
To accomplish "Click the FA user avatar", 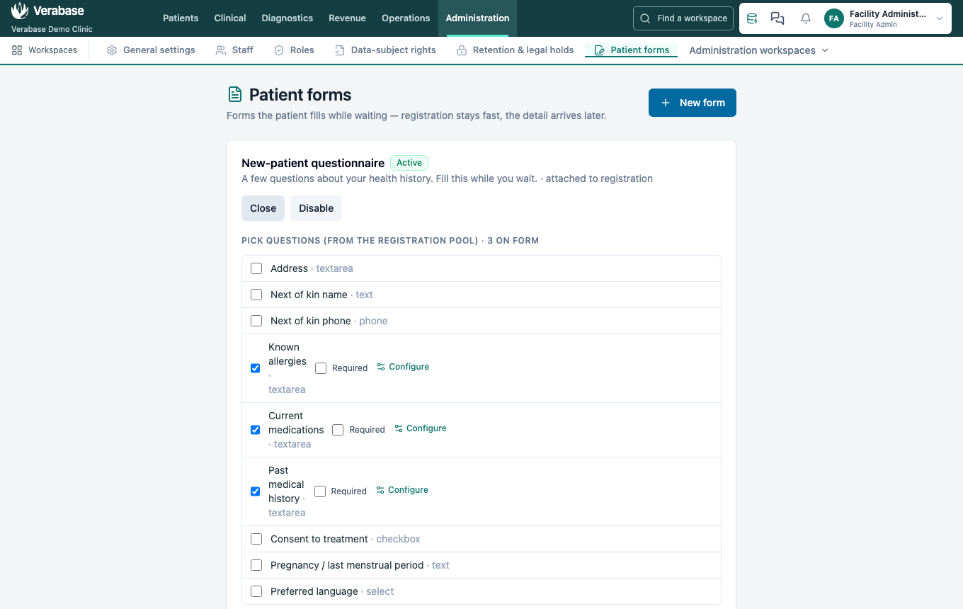I will 834,18.
